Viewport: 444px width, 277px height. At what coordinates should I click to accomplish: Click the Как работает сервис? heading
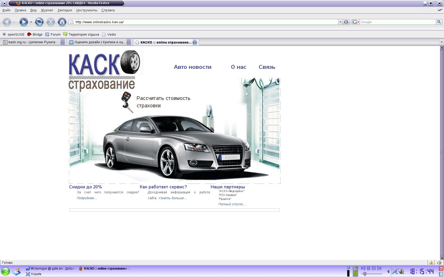coord(163,187)
